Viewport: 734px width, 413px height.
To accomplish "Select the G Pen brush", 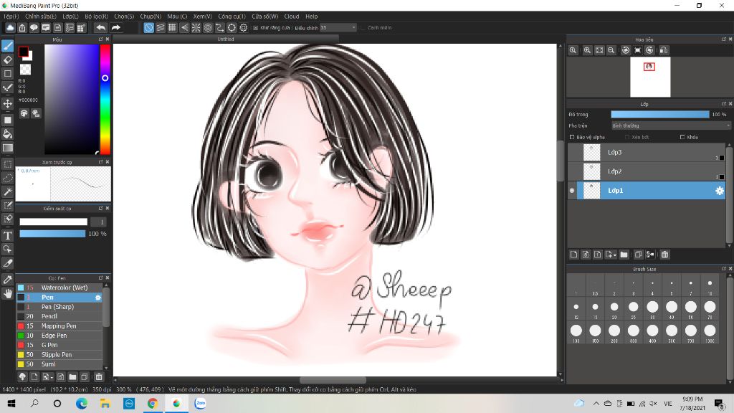I will (59, 345).
